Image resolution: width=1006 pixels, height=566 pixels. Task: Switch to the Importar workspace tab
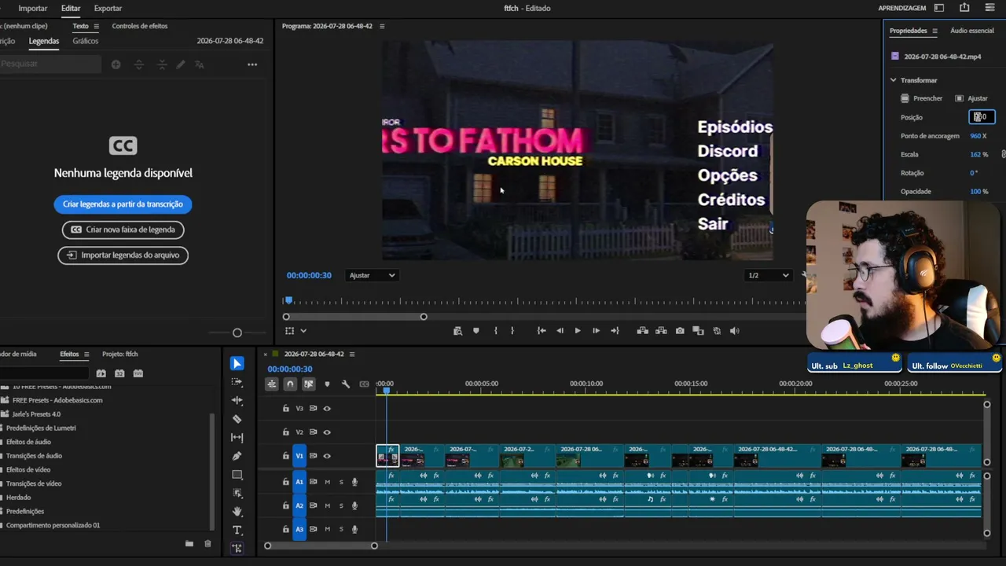tap(33, 8)
